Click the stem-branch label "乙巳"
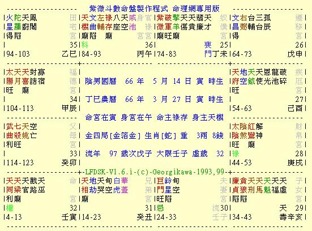Image resolution: width=312 pixels, height=231 pixels. coord(69,54)
